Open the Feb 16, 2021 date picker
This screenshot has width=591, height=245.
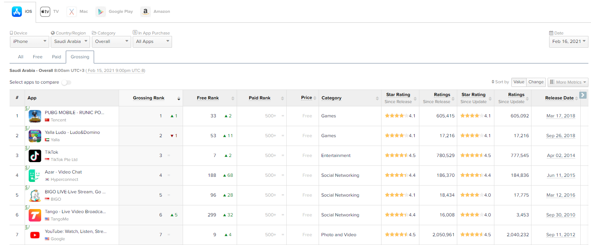[x=568, y=41]
